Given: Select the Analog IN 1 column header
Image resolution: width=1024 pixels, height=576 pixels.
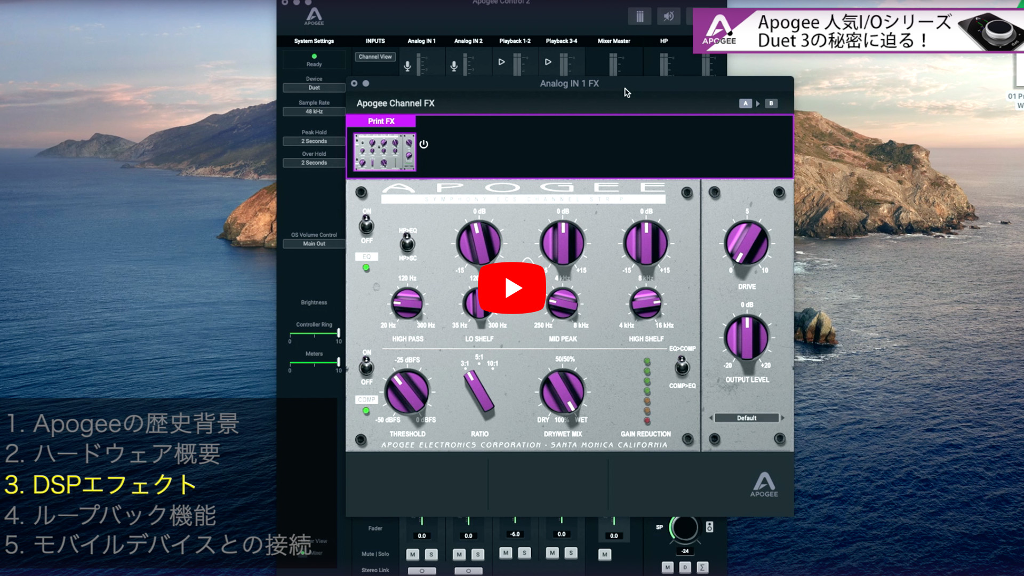Looking at the screenshot, I should (421, 41).
